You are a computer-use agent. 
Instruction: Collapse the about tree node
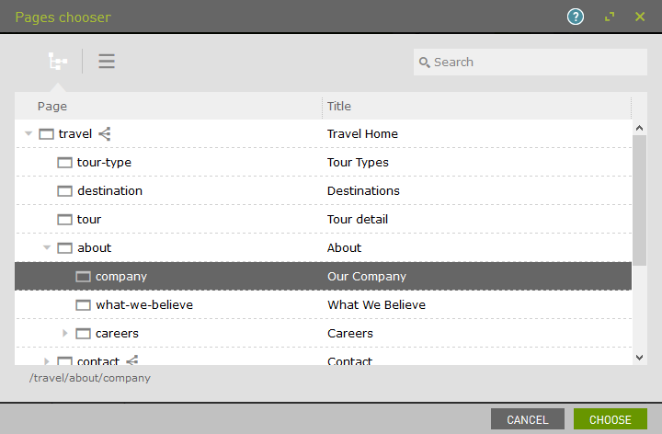tap(47, 248)
